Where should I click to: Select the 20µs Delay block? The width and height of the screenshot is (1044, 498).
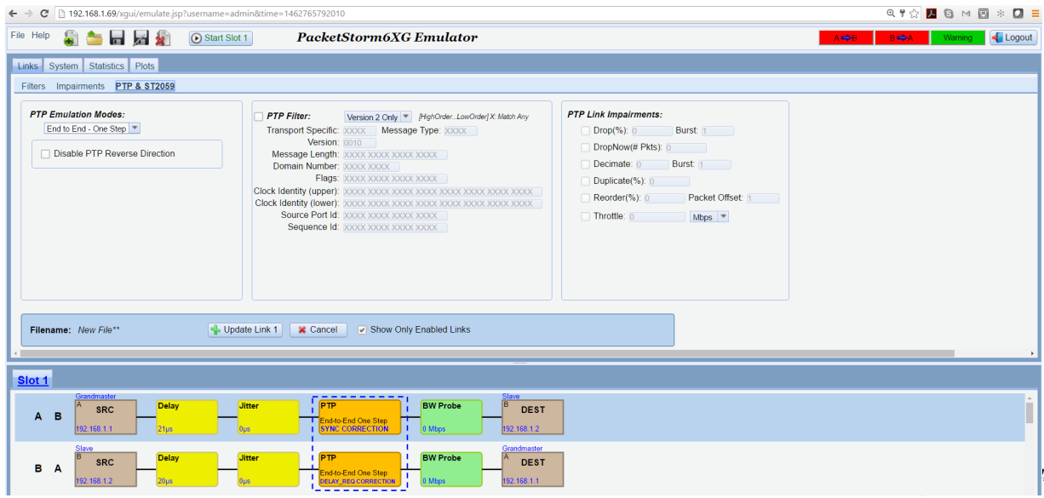(x=187, y=469)
